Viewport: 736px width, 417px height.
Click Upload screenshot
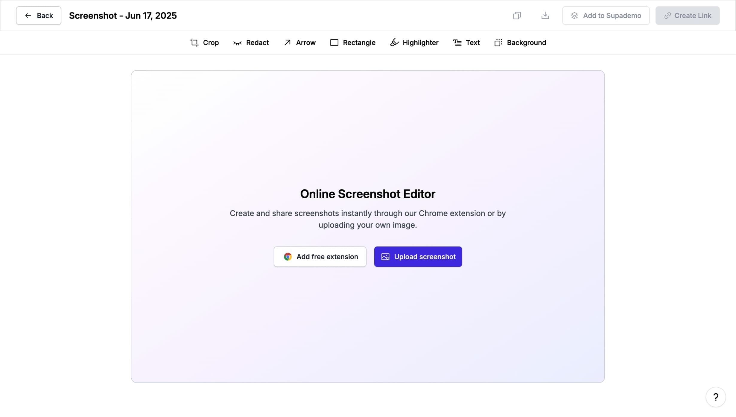(418, 257)
